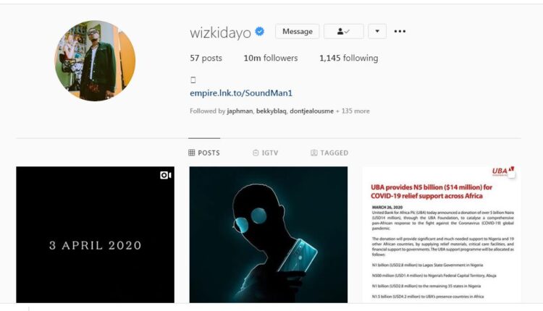Click the blue verified badge next to wizkidayo

click(x=260, y=32)
